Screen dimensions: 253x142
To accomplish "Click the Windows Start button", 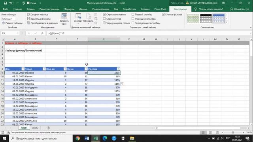I will pos(4,138).
